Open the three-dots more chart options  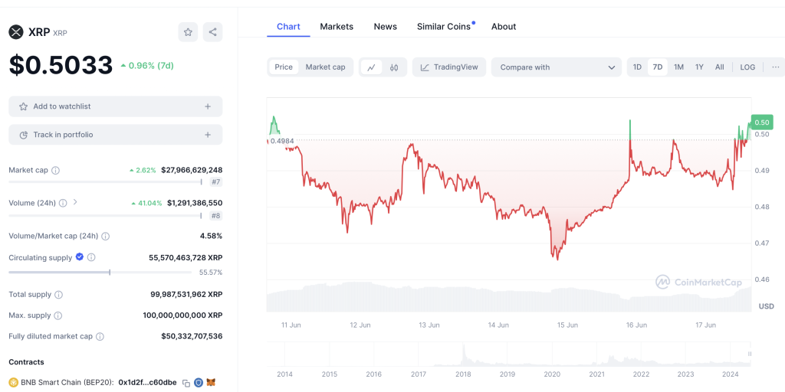[776, 67]
